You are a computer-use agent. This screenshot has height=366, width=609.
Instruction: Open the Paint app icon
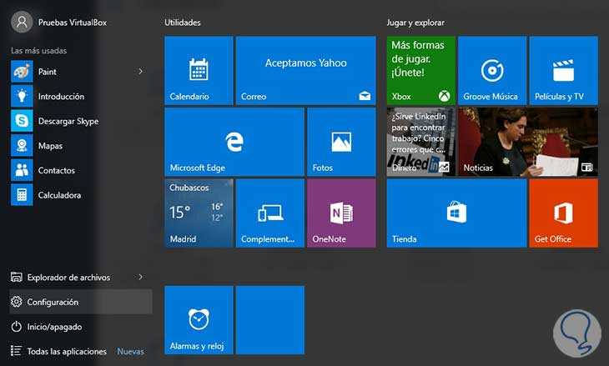[22, 72]
